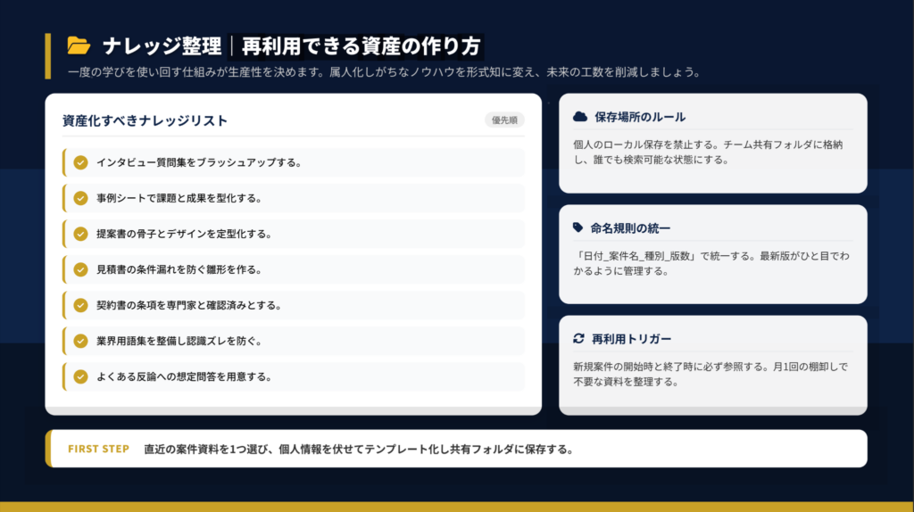Click check icon for 提案書の骨子 item
Viewport: 914px width, 512px height.
(80, 234)
